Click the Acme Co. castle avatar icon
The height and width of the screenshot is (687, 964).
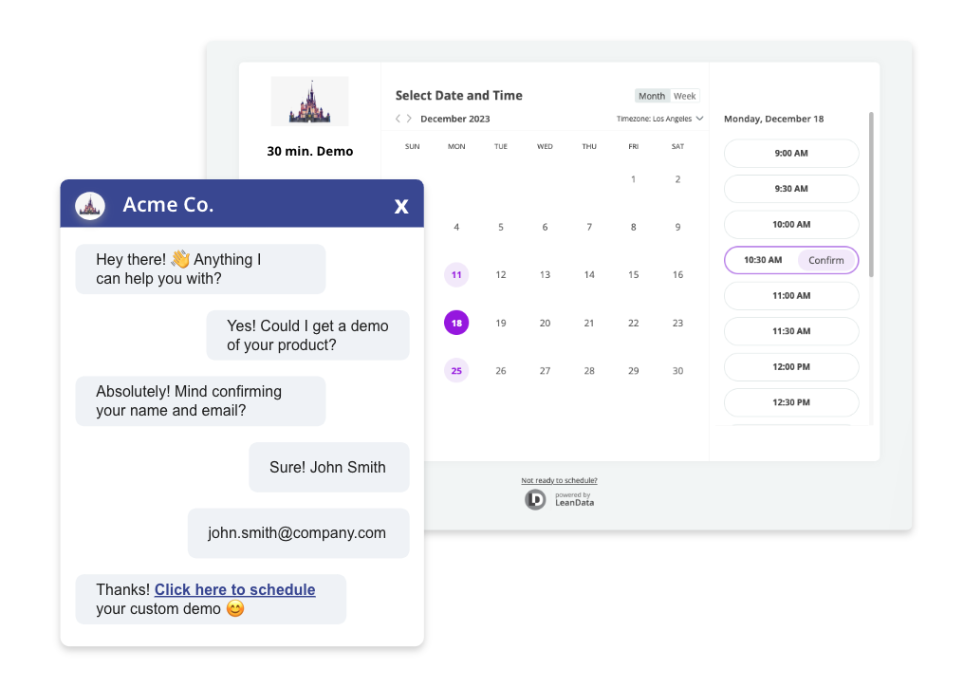(x=90, y=205)
